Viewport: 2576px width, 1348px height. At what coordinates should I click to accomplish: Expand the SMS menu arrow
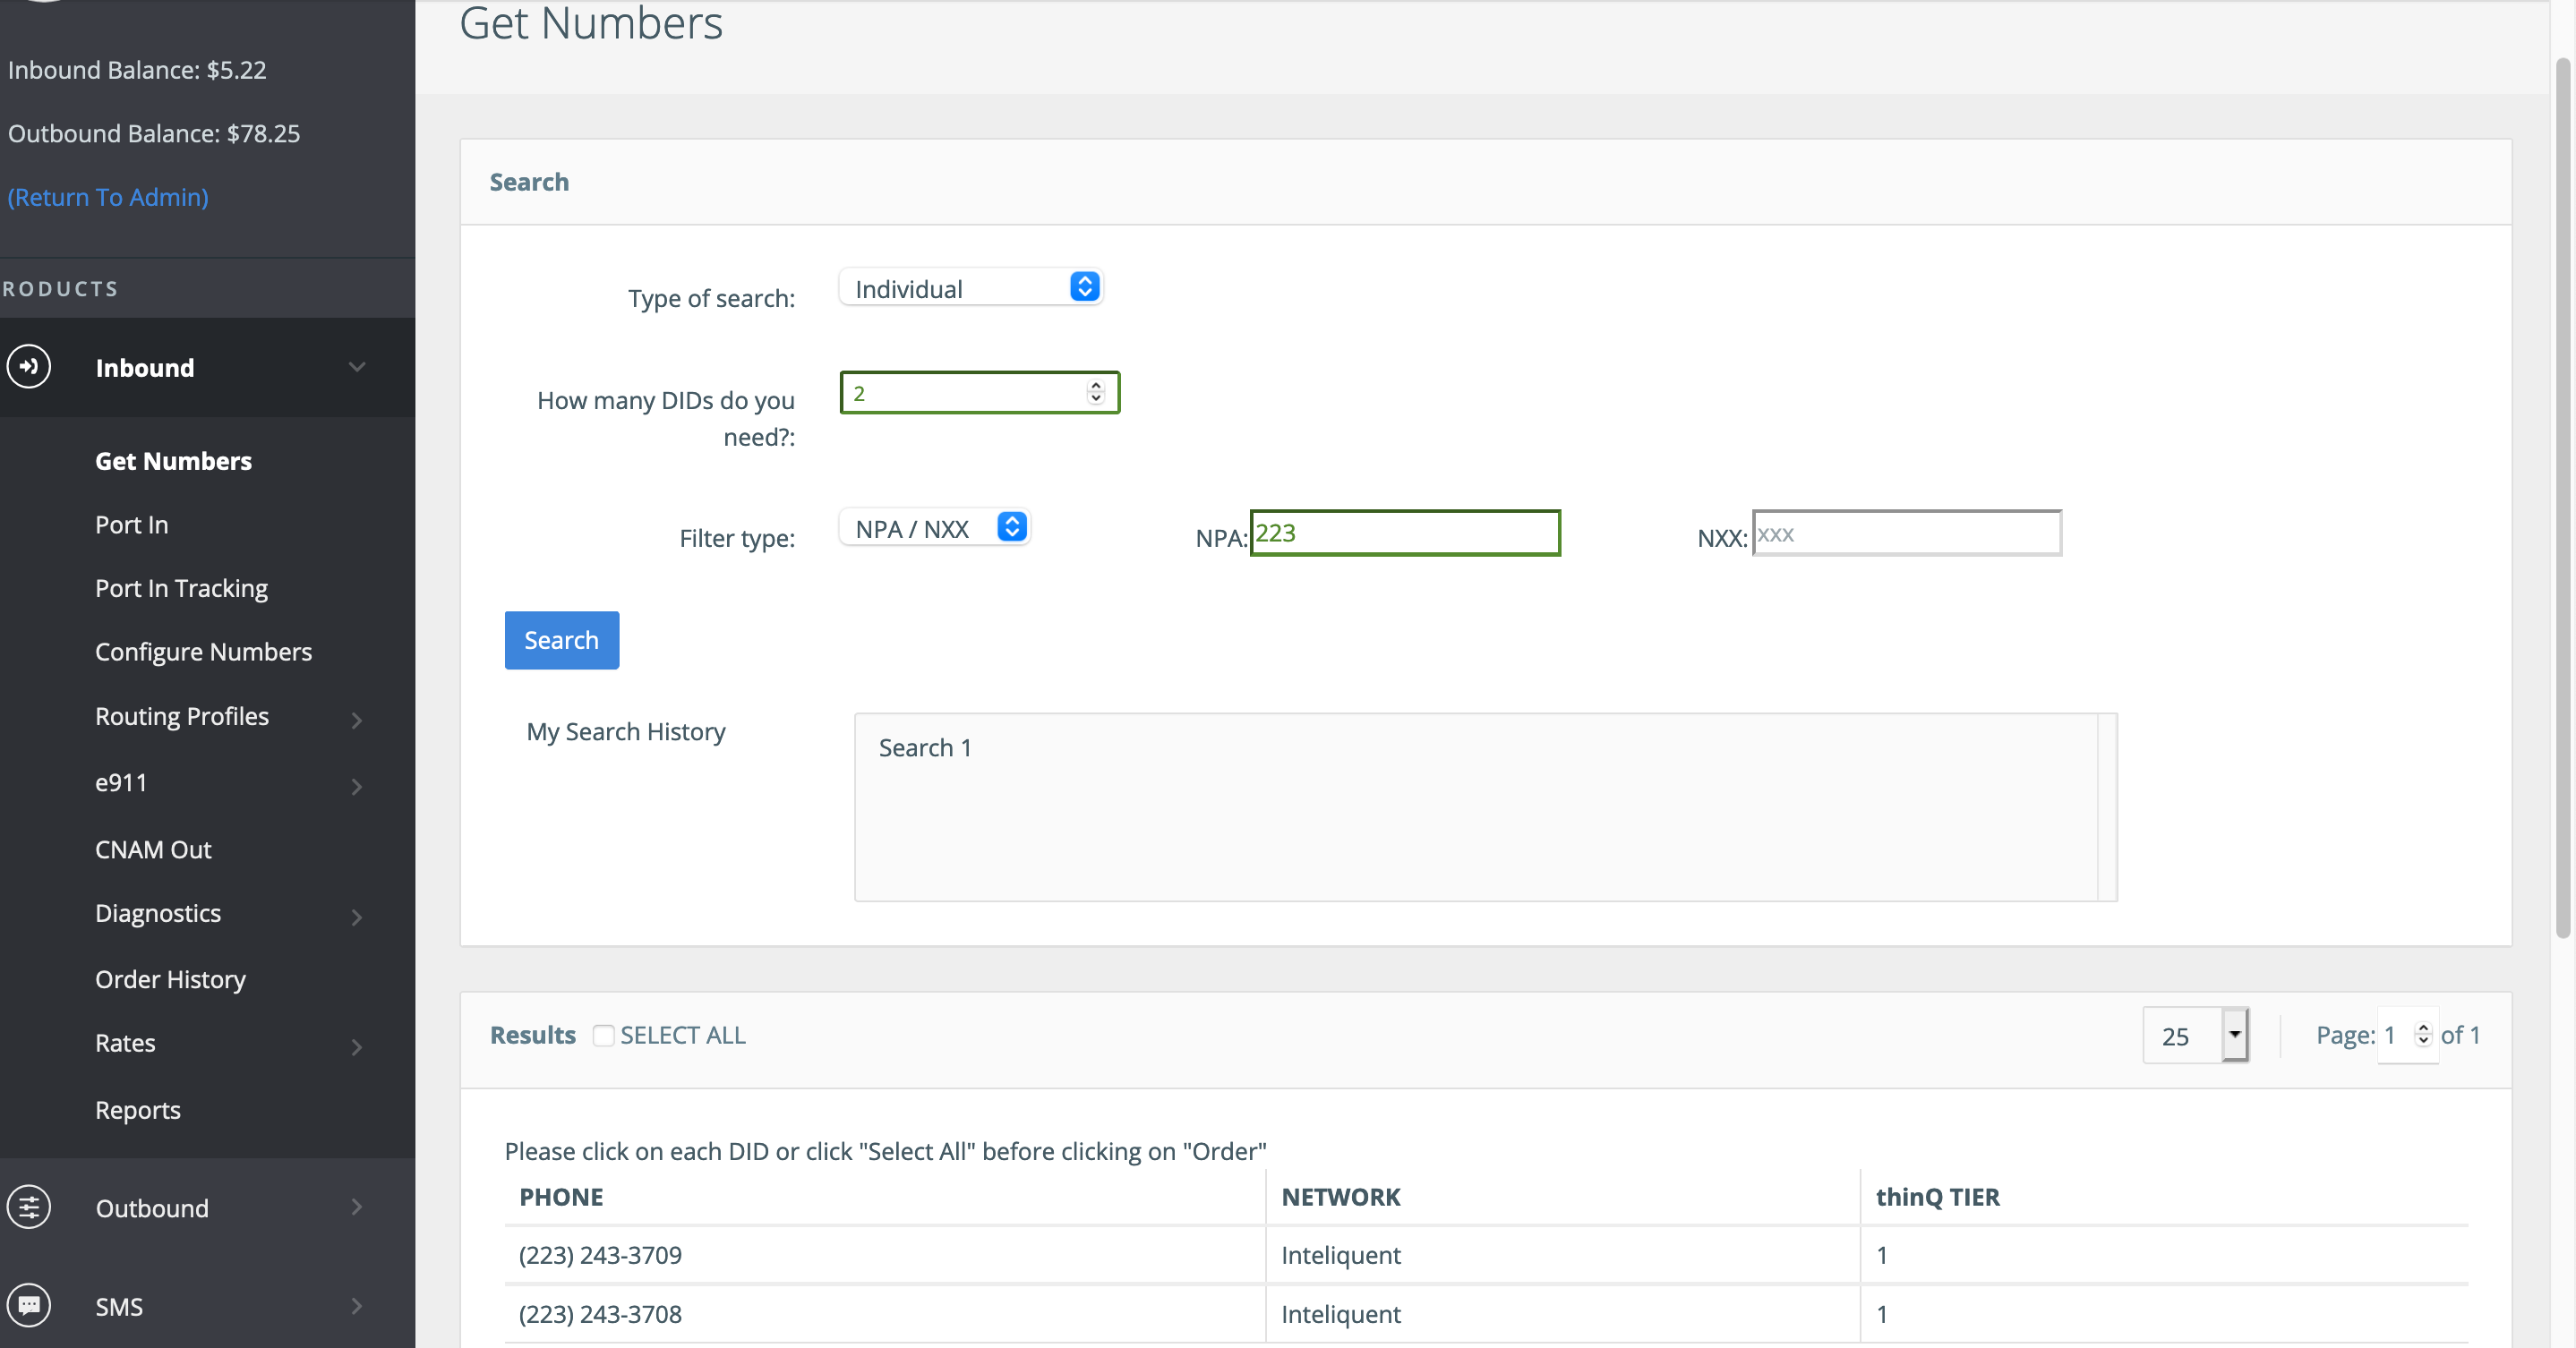click(357, 1305)
